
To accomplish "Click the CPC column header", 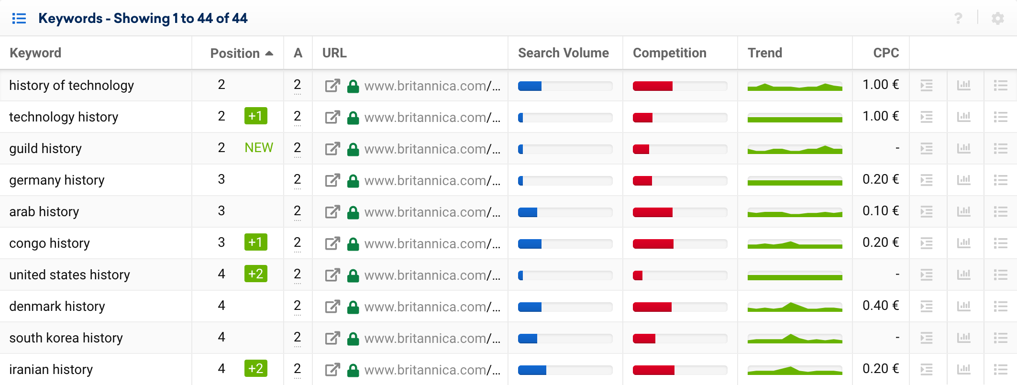I will (x=886, y=53).
